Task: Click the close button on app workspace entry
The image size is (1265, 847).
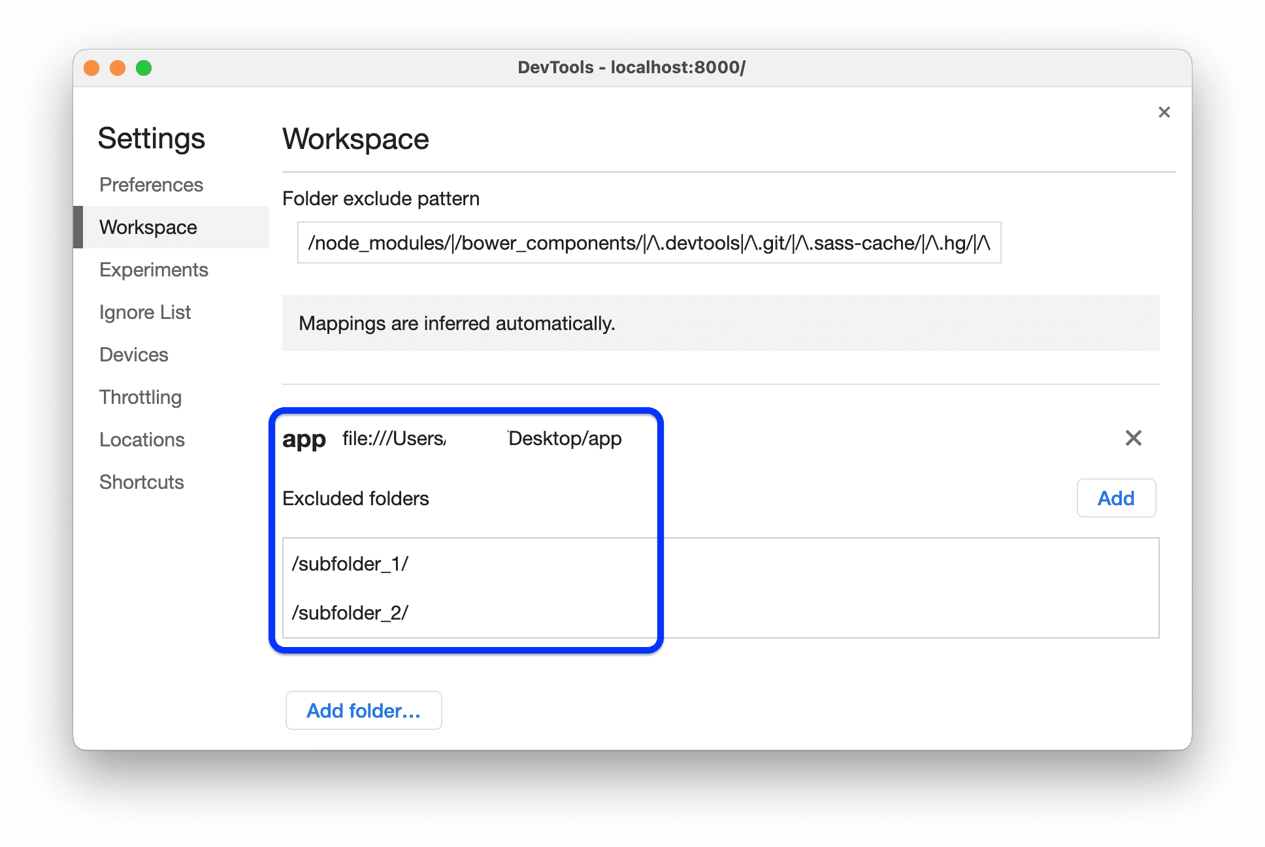Action: [1133, 437]
